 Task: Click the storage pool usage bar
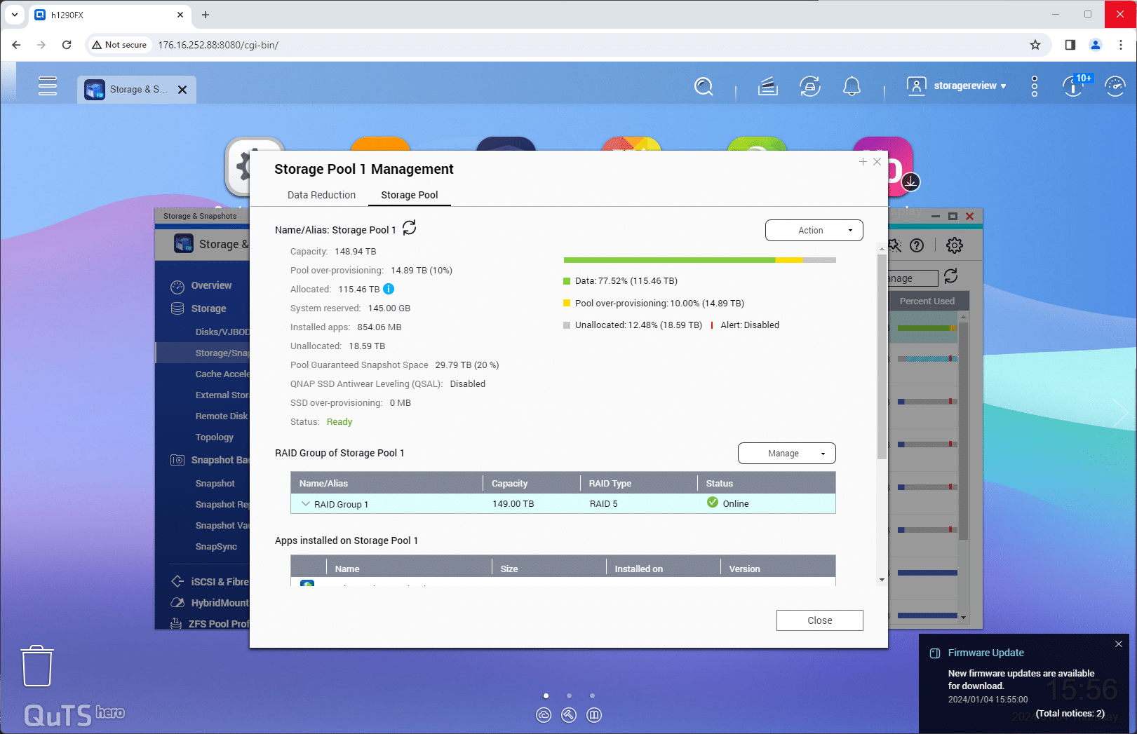click(x=699, y=260)
